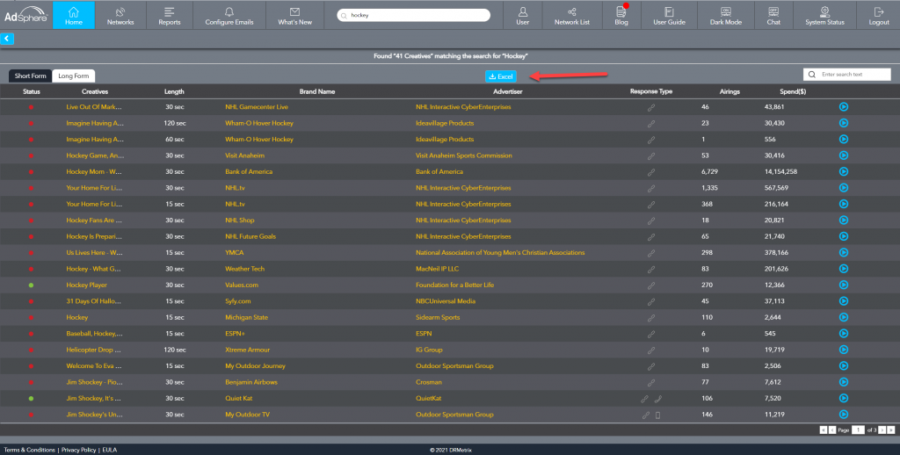Click the Enter search text filter box
The image size is (900, 455).
click(x=846, y=74)
